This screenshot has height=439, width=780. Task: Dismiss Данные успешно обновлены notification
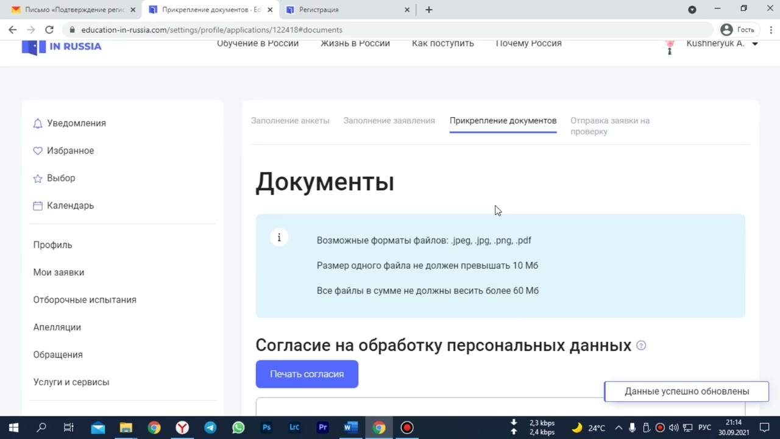point(686,391)
